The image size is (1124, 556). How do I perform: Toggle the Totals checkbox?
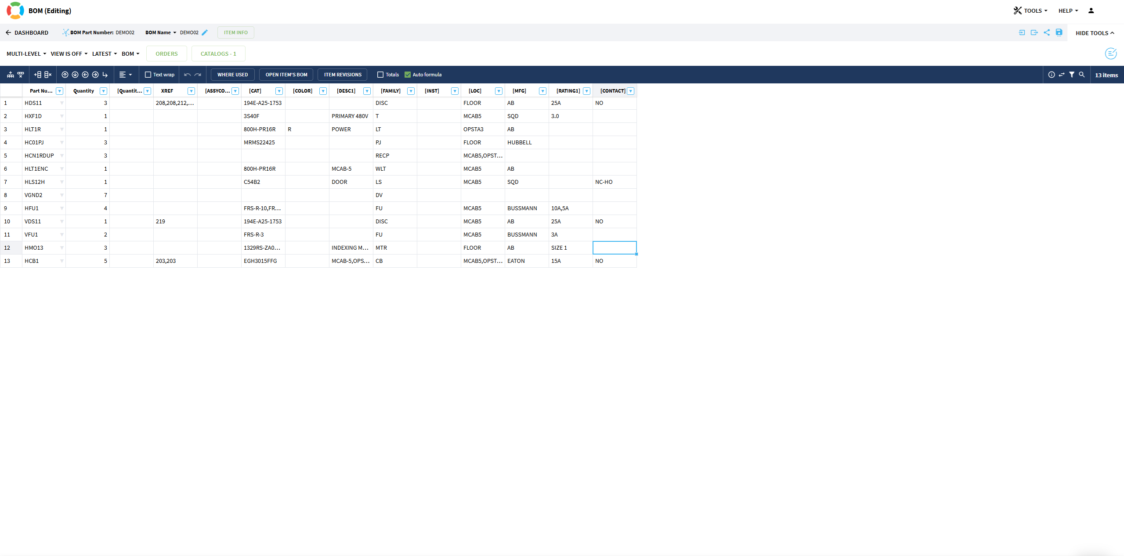click(380, 75)
